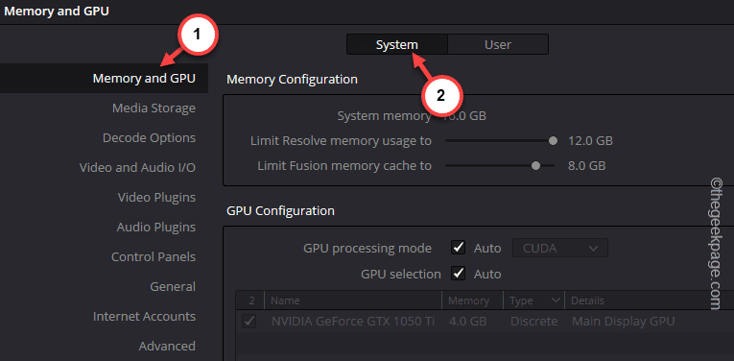
Task: Click the 12.0 GB Resolve memory value
Action: point(590,140)
